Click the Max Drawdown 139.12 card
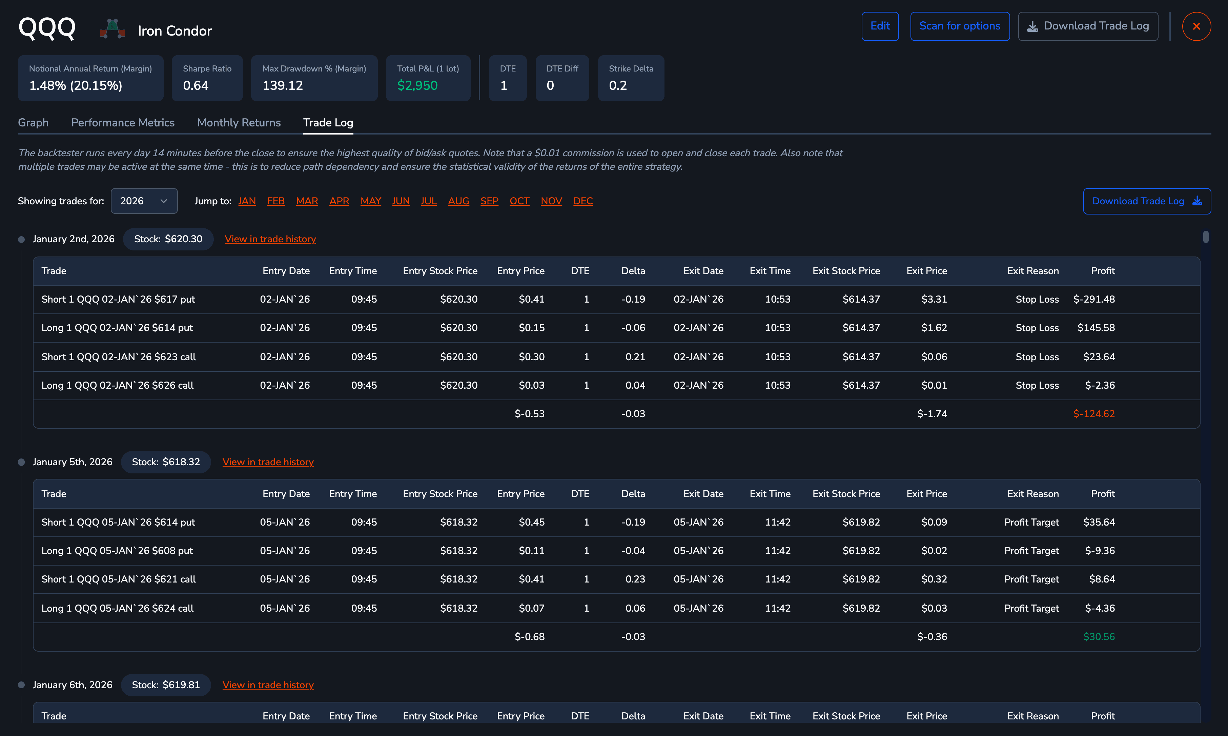Screen dimensions: 1228x736 (x=314, y=78)
